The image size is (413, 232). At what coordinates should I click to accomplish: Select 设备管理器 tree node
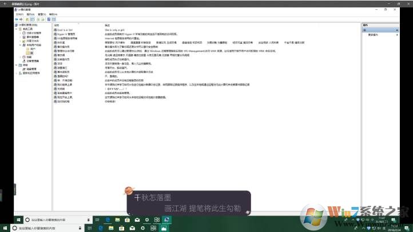tap(33, 61)
